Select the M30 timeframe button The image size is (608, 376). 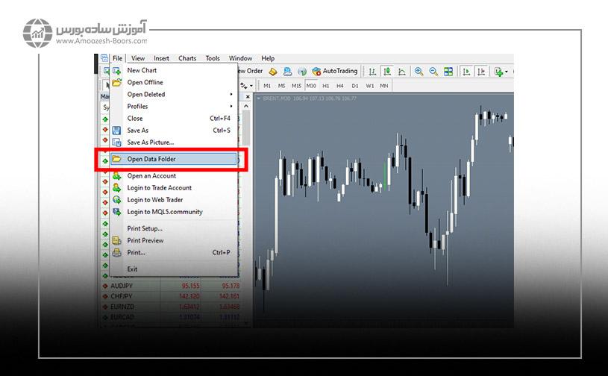311,86
